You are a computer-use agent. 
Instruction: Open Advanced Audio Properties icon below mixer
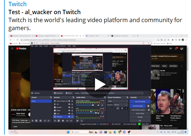click(77, 121)
